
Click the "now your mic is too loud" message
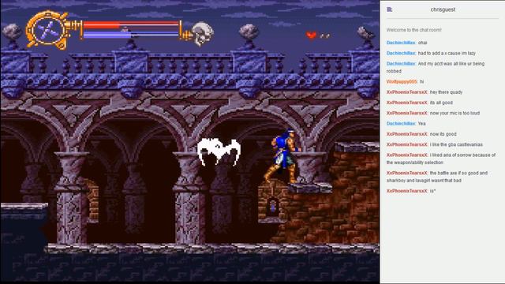454,114
